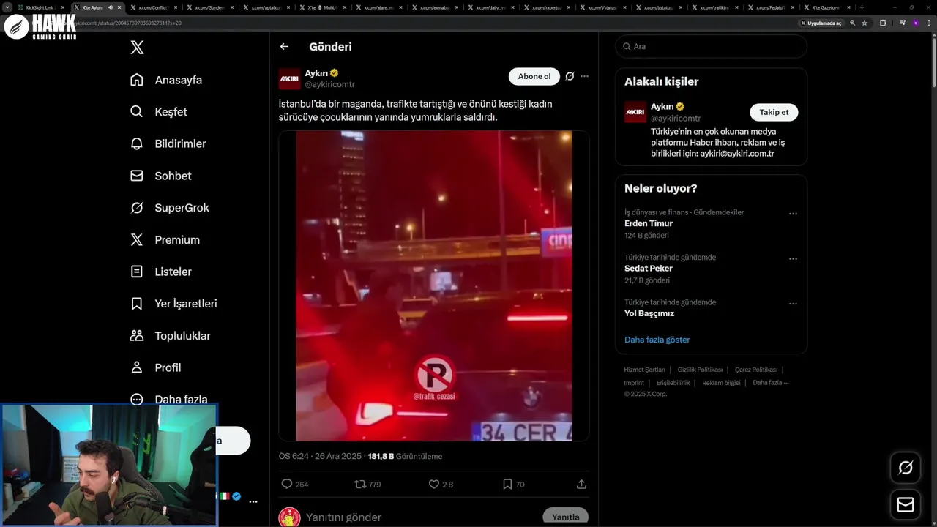Open post three-dot more menu
This screenshot has width=937, height=527.
point(584,76)
